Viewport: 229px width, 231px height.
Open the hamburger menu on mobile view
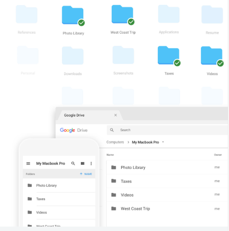coord(28,163)
